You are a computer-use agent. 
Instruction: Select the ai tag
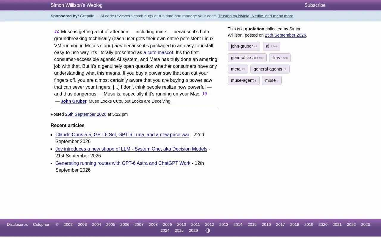click(x=271, y=46)
